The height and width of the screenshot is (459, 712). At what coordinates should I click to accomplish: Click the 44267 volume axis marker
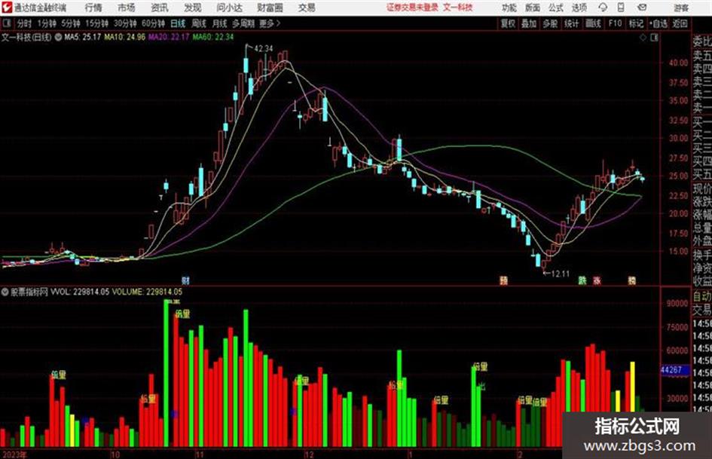(x=674, y=370)
